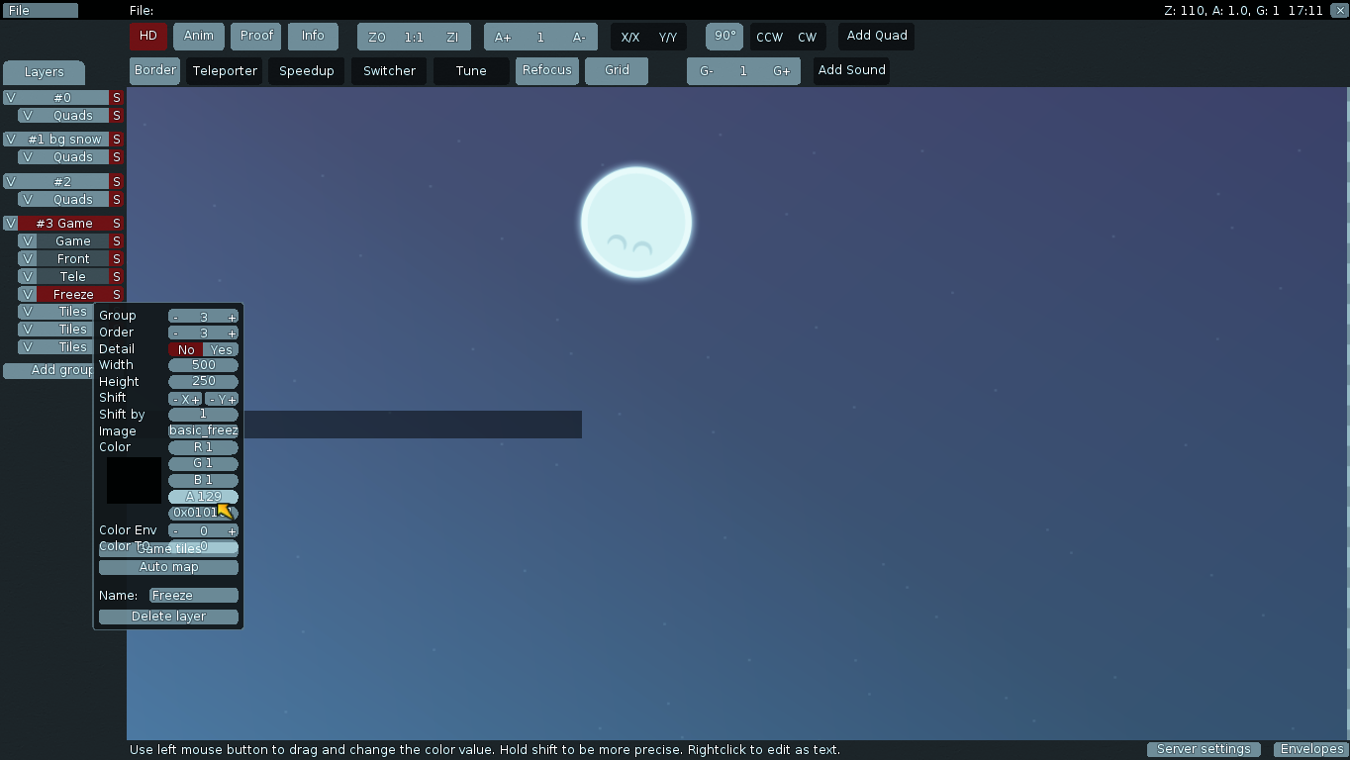Click the ZO zoom out button
The height and width of the screenshot is (760, 1350).
376,38
